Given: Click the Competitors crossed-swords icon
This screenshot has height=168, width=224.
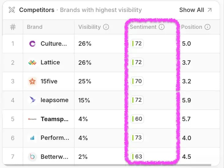Looking at the screenshot, I should 12,10.
